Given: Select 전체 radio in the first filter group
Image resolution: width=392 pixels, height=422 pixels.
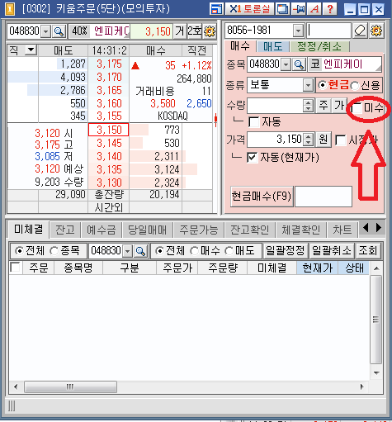Looking at the screenshot, I should 19,251.
